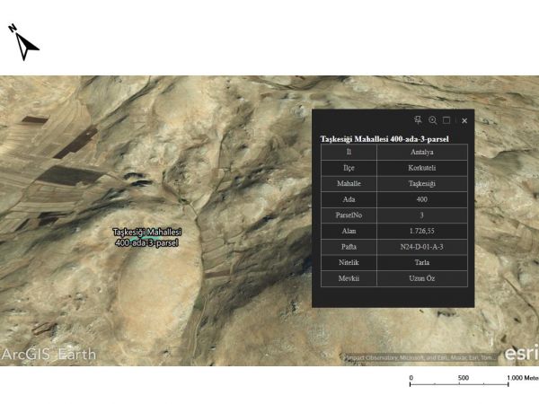Select the value Korkuteli in table
This screenshot has width=539, height=404.
tap(422, 168)
